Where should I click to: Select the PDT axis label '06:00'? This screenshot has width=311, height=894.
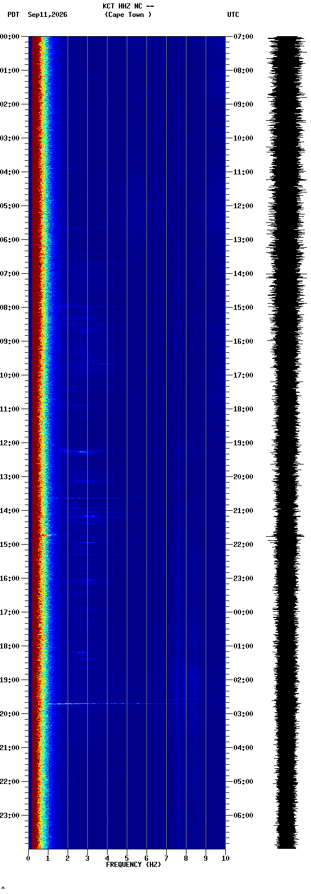(10, 240)
